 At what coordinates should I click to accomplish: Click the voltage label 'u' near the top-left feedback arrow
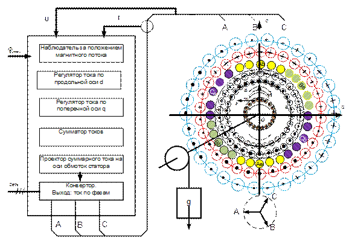click(x=46, y=19)
